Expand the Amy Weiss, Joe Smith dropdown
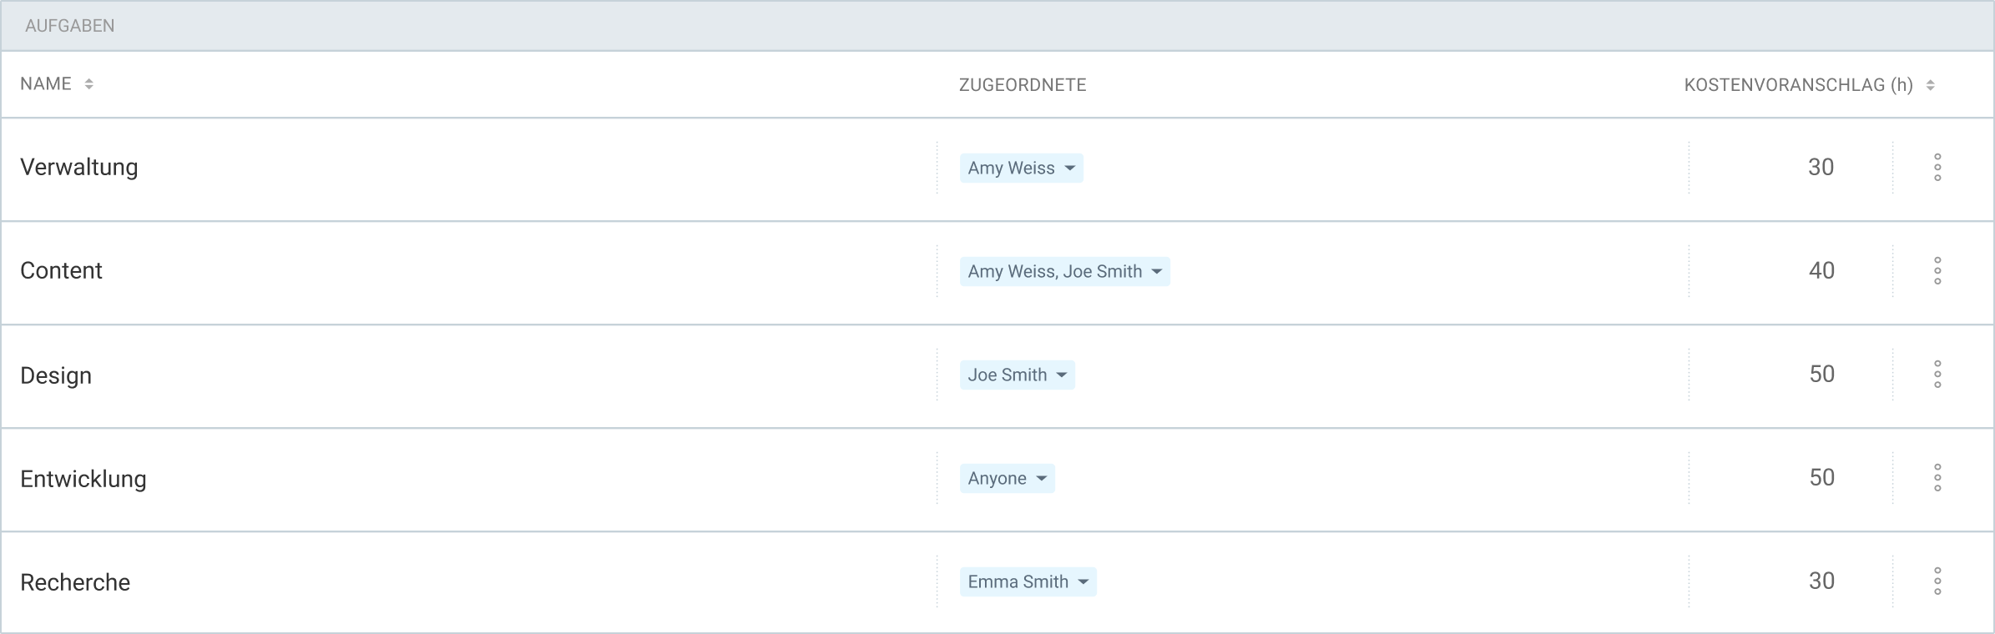Viewport: 1995px width, 634px height. coord(1064,271)
